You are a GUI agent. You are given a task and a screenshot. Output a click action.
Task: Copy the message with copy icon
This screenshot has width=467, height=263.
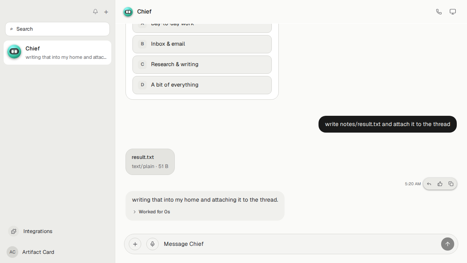[x=451, y=184]
